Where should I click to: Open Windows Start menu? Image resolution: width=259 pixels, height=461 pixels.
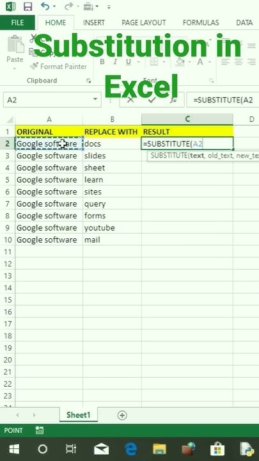pyautogui.click(x=14, y=449)
